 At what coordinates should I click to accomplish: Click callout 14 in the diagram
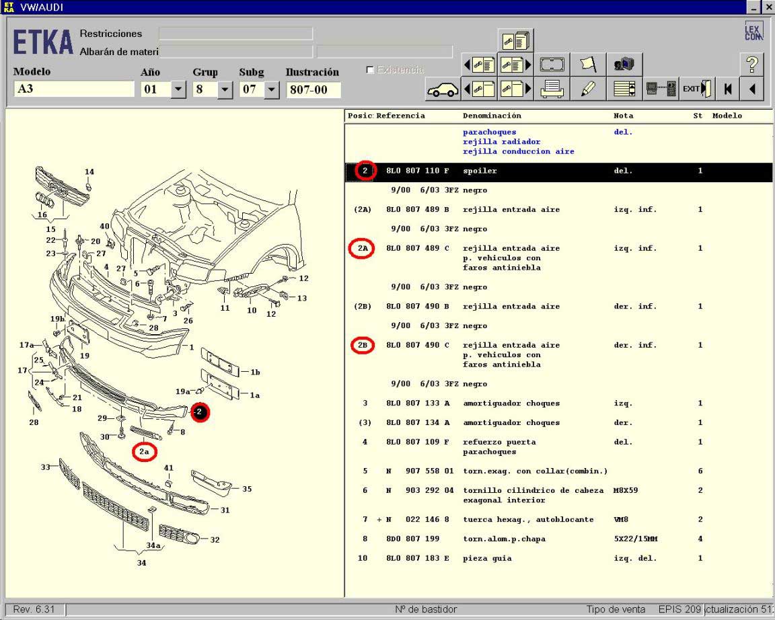click(89, 172)
